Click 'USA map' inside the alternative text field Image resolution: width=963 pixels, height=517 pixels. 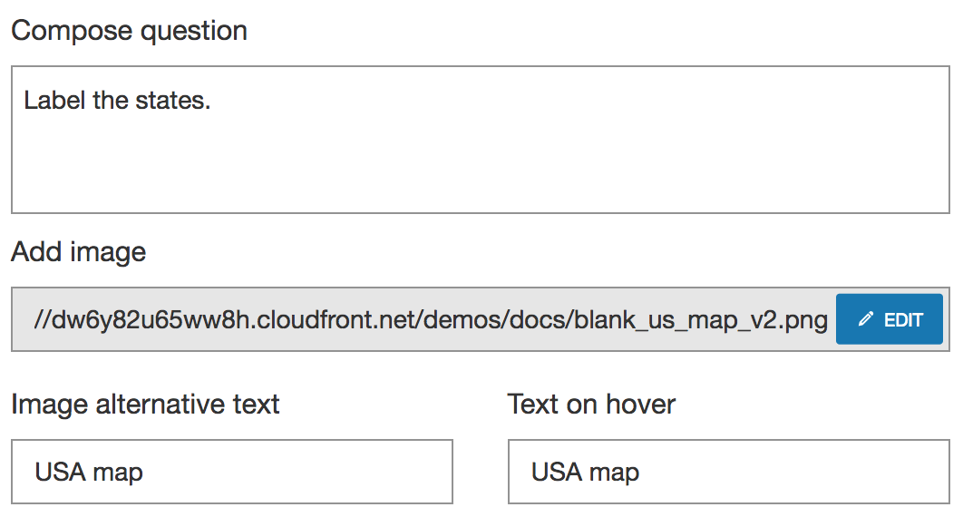point(89,472)
